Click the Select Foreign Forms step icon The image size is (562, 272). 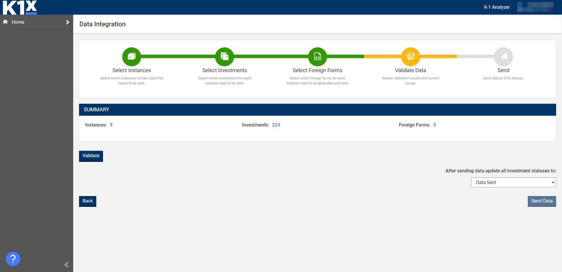(317, 56)
